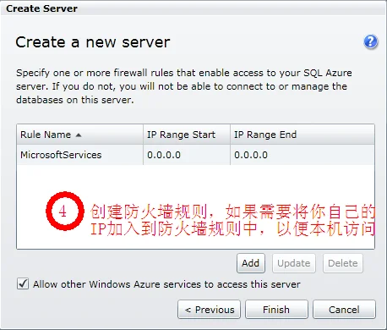Click the 0.0.0.0 value under IP Range End
The width and height of the screenshot is (387, 330).
click(x=251, y=155)
